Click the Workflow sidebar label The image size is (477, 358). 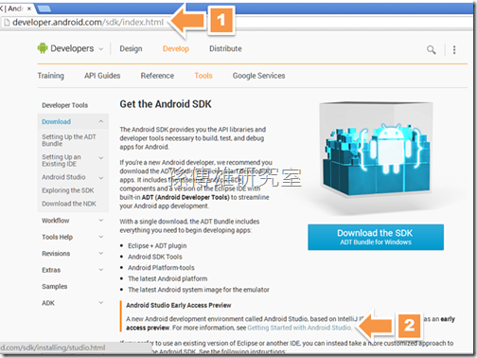click(56, 221)
